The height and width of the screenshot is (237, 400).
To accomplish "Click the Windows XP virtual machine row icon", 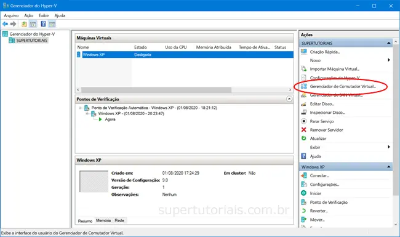I will coord(79,55).
